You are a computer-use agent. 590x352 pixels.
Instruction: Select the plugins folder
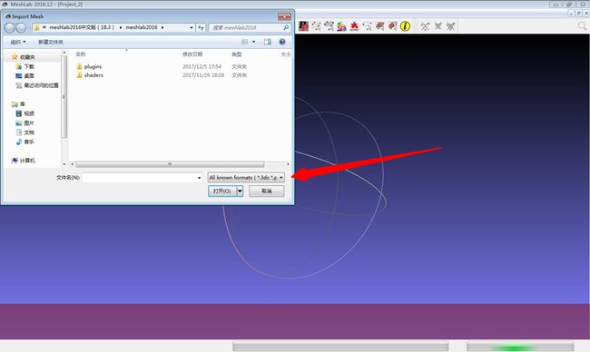pyautogui.click(x=93, y=66)
